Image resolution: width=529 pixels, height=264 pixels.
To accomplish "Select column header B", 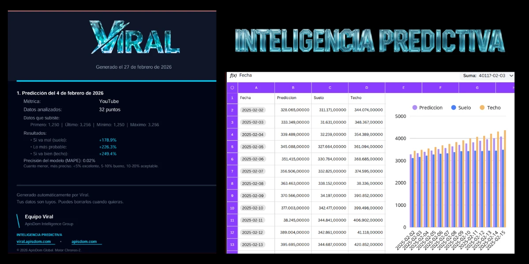I will (x=292, y=88).
